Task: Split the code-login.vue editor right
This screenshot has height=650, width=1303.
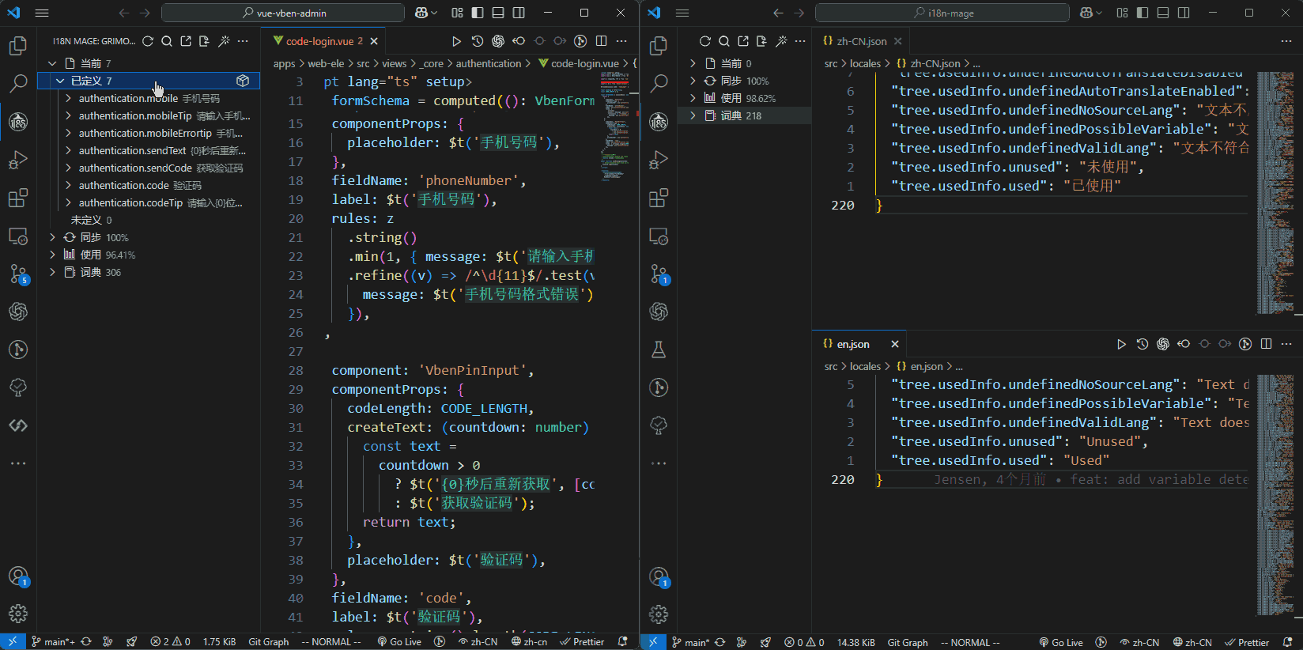Action: pos(602,41)
